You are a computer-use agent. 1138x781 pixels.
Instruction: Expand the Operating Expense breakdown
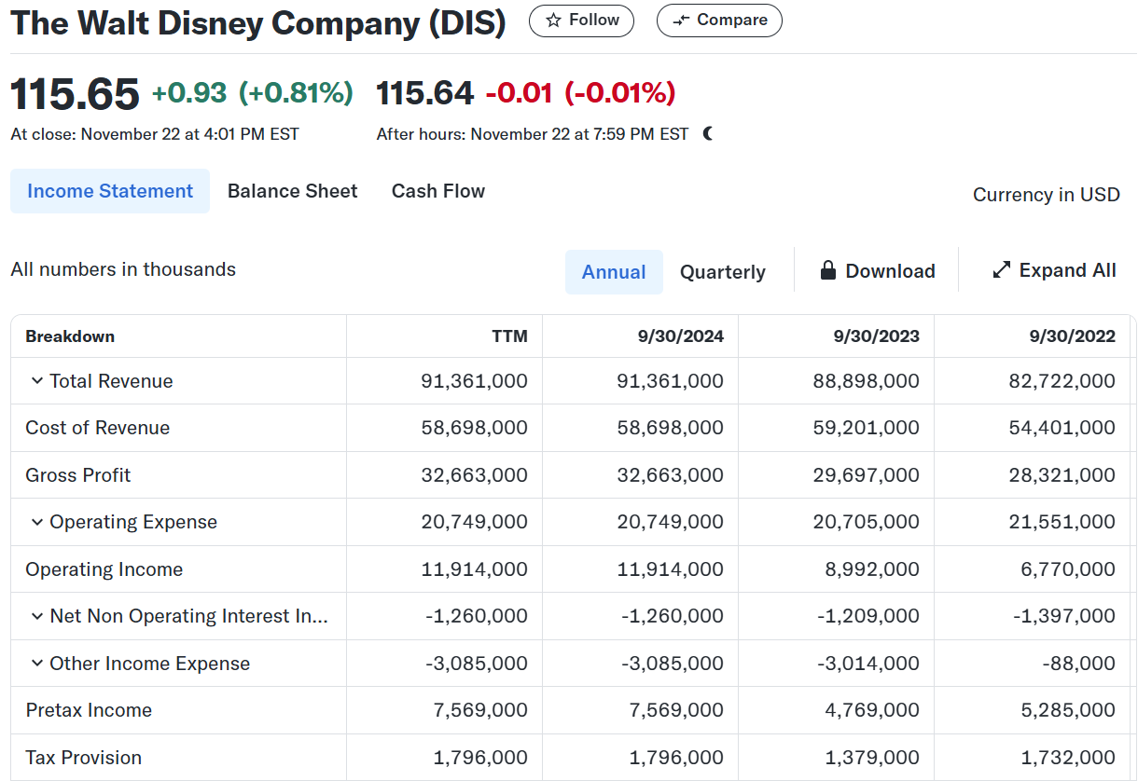coord(37,522)
